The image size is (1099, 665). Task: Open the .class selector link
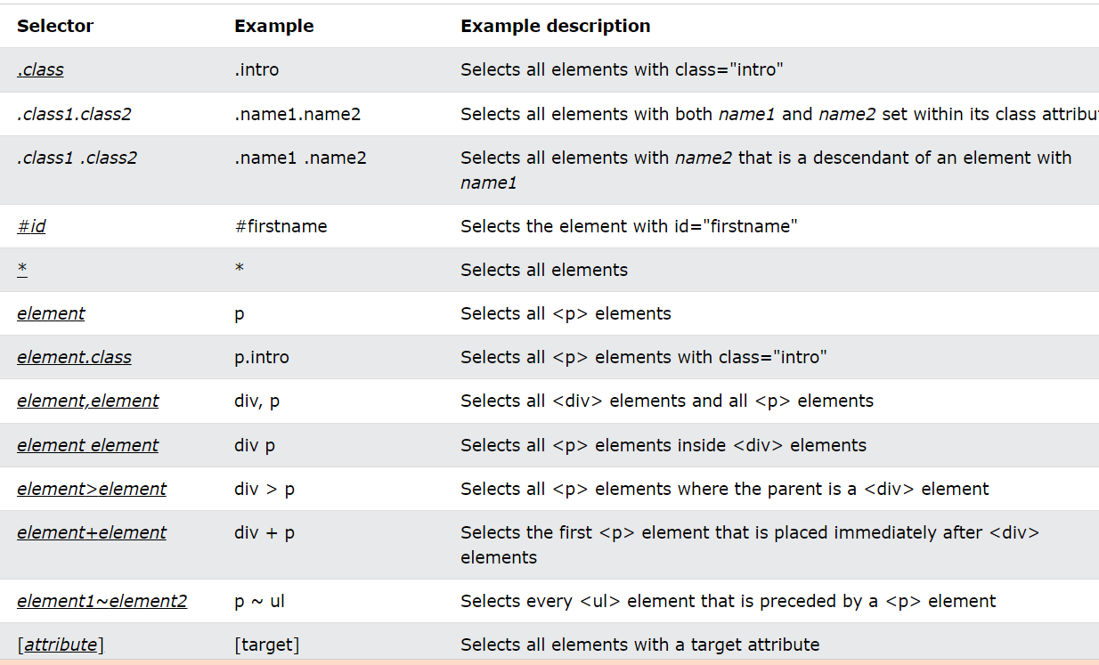pyautogui.click(x=40, y=69)
